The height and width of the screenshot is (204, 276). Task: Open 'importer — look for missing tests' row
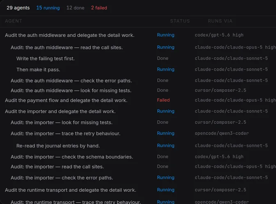[x=138, y=122]
